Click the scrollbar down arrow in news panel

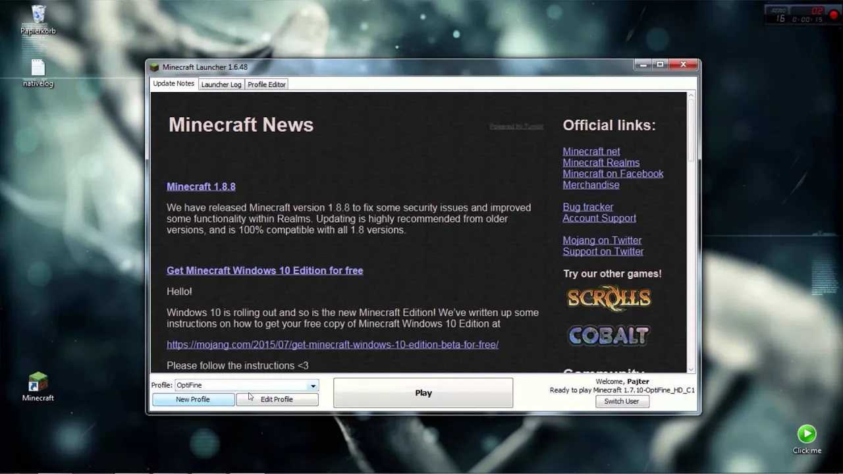pyautogui.click(x=691, y=369)
